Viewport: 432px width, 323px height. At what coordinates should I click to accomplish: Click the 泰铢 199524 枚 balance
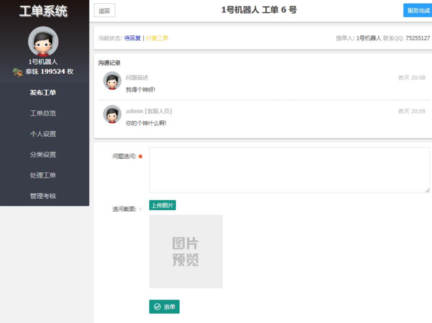pyautogui.click(x=50, y=72)
